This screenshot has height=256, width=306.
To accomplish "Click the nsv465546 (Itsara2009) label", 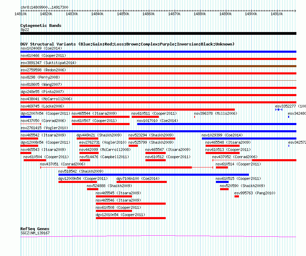I will coord(119,200).
